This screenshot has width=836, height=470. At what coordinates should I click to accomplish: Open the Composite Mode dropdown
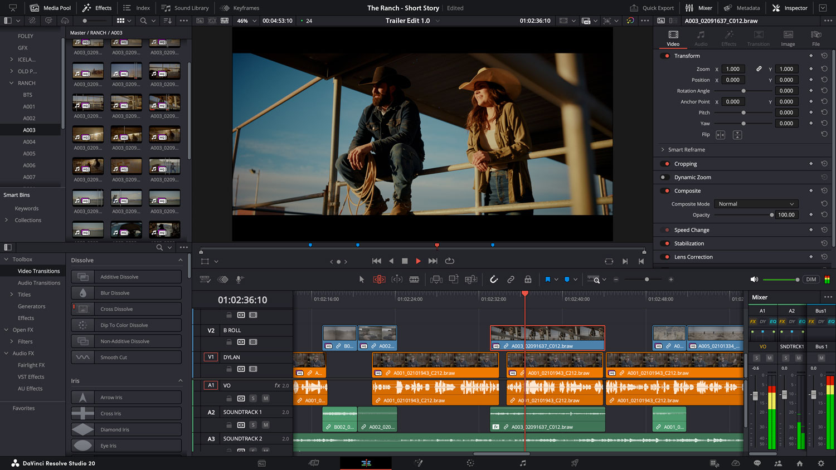pos(756,204)
